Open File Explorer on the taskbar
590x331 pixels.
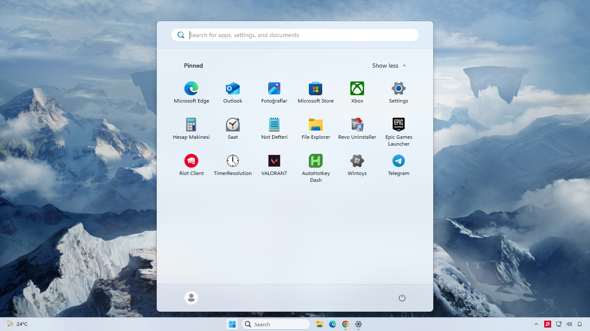click(x=320, y=324)
